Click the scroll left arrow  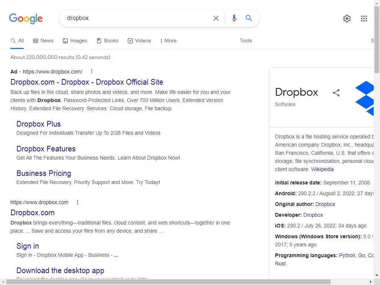[3, 282]
